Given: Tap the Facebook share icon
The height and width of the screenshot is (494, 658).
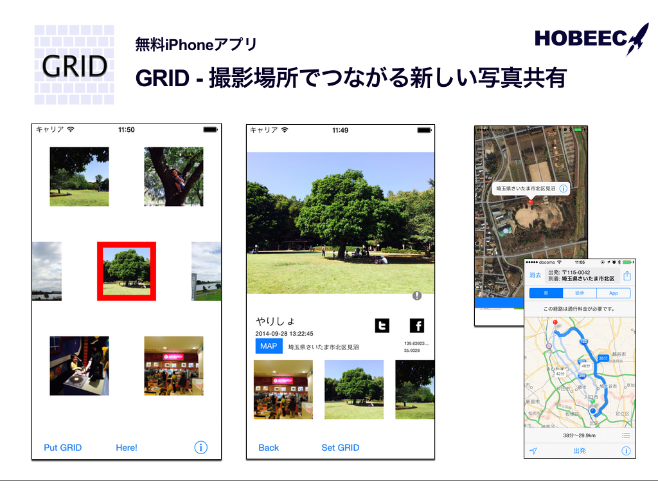Looking at the screenshot, I should 416,325.
